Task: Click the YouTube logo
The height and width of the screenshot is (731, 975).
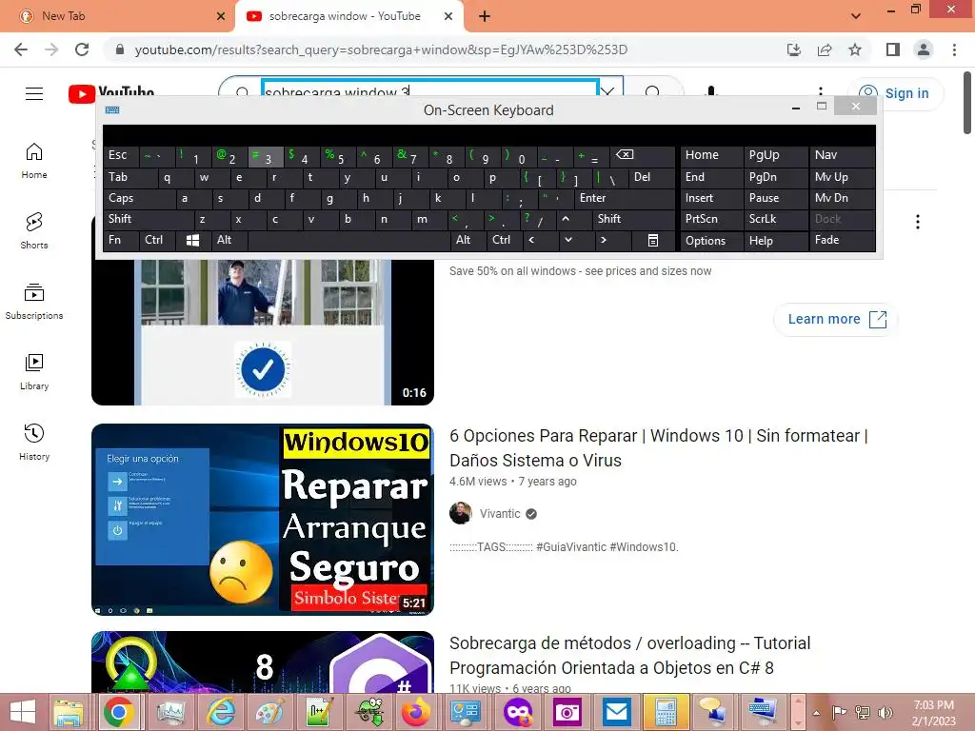Action: click(x=111, y=92)
